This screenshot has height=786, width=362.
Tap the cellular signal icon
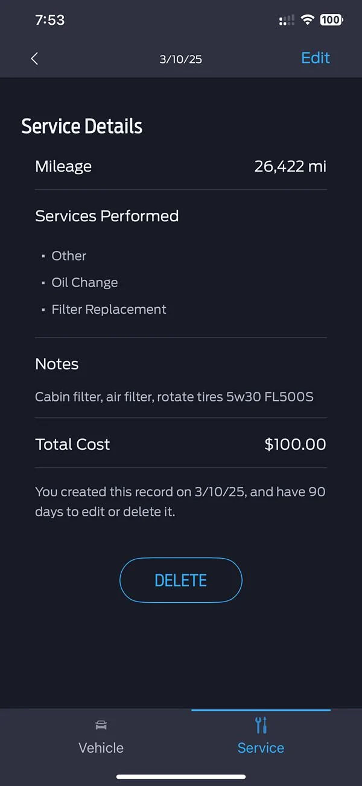tap(287, 21)
